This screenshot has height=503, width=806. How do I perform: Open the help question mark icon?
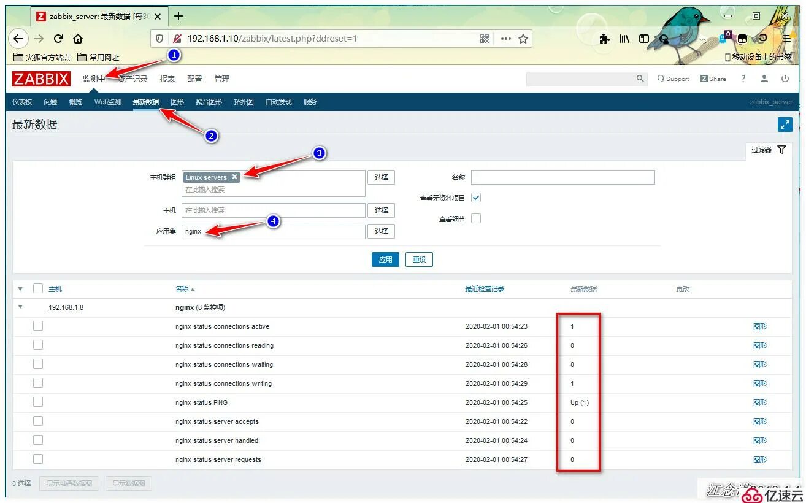[743, 79]
